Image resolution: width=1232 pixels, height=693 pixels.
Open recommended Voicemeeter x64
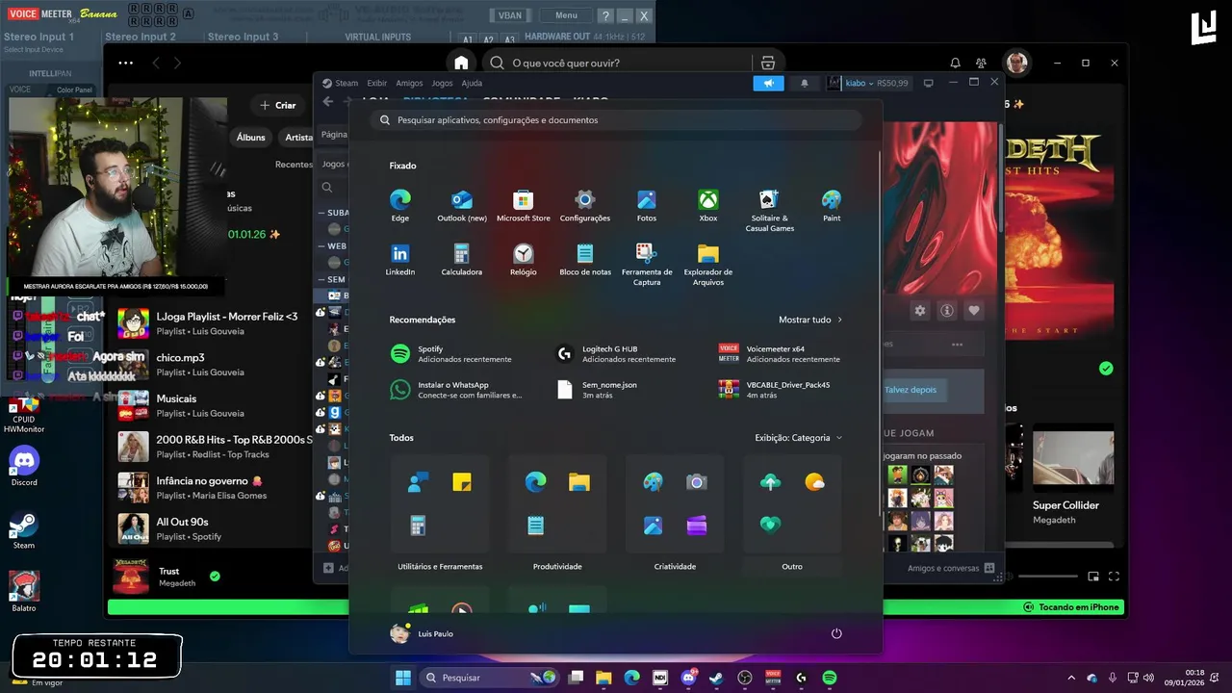tap(781, 353)
